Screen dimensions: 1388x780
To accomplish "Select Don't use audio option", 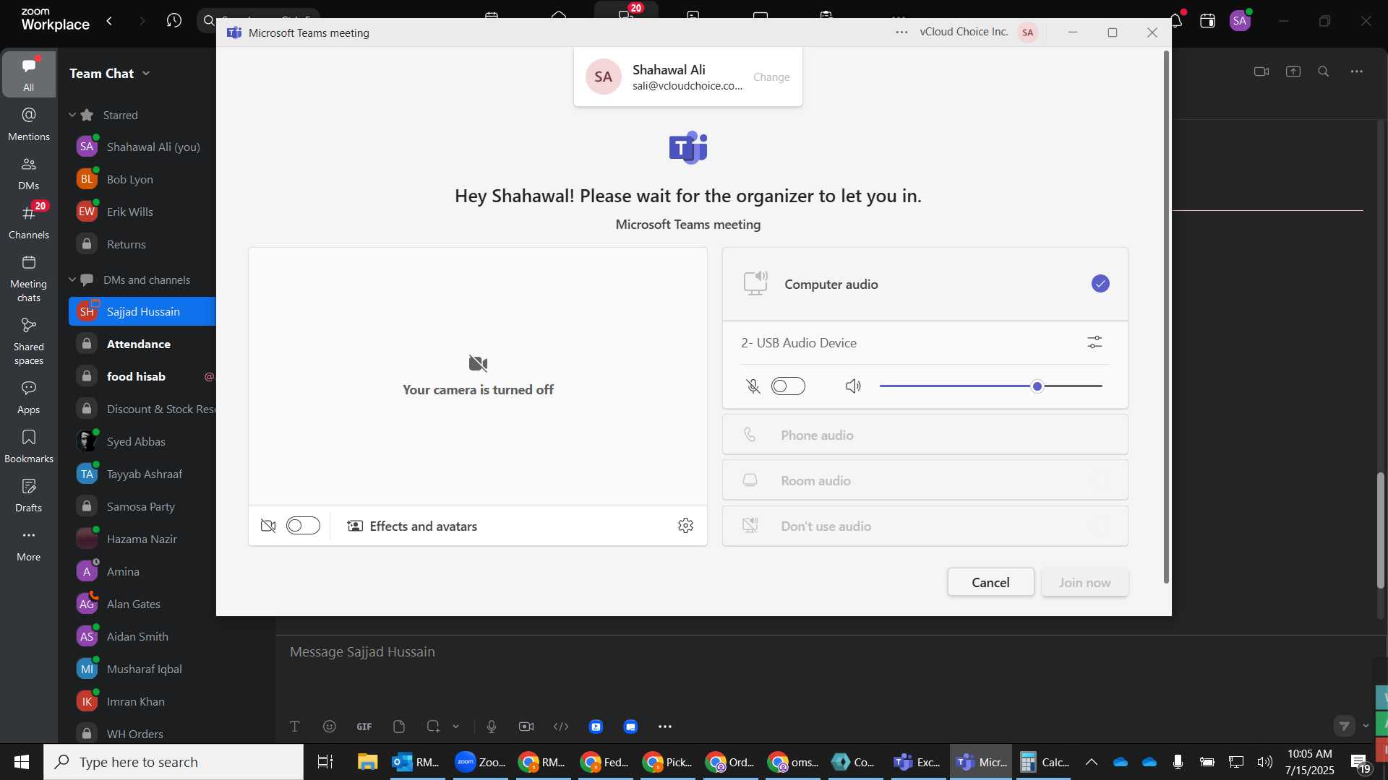I will coord(925,526).
